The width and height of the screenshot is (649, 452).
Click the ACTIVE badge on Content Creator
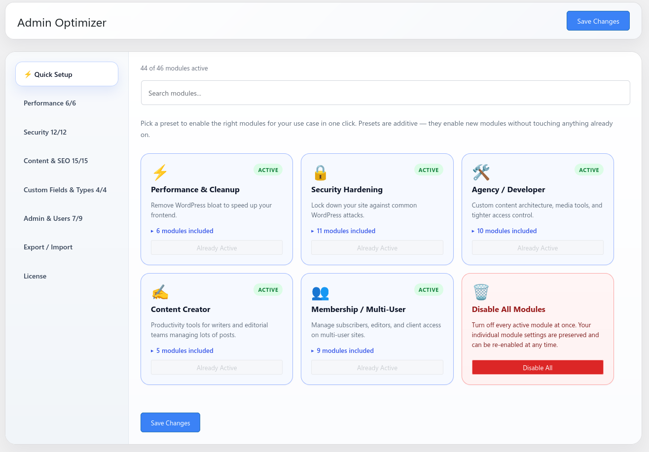[x=268, y=289]
